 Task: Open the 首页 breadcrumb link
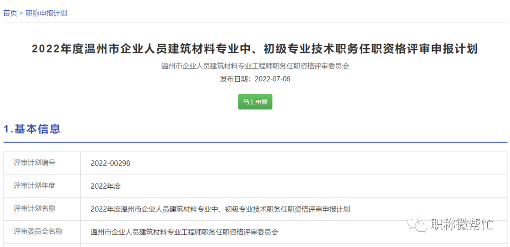[x=10, y=13]
